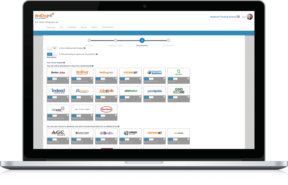288x185 pixels.
Task: Toggle the JobRapido posting switch
Action: (x=149, y=97)
